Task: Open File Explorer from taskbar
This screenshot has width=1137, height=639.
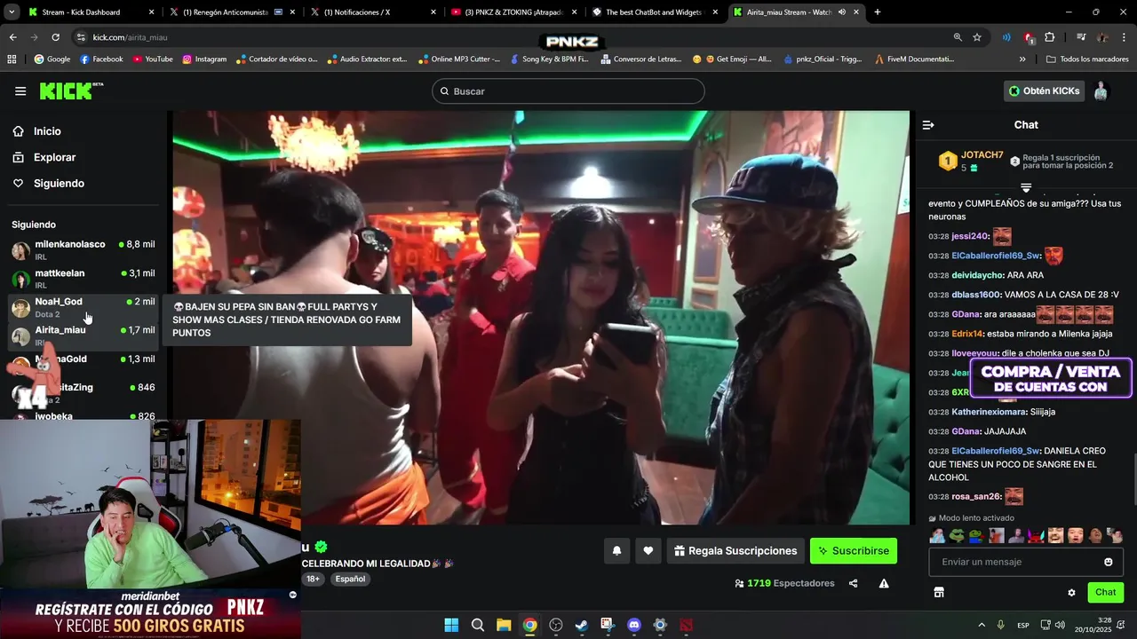Action: tap(504, 625)
